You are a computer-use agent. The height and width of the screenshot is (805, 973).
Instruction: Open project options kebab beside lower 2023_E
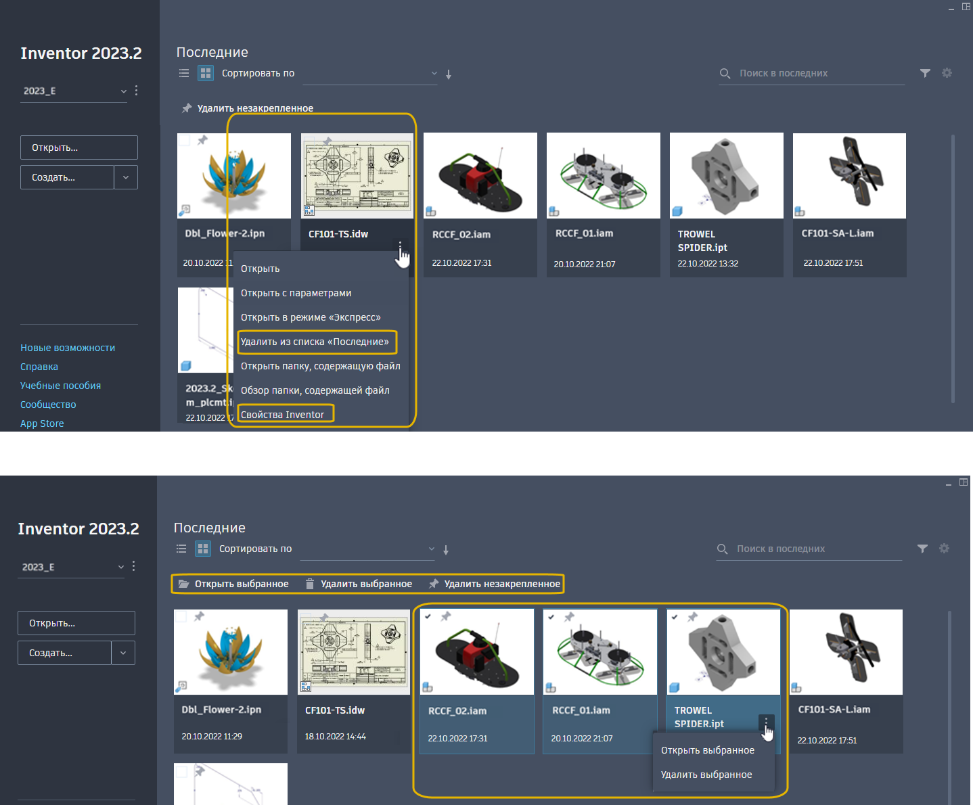[133, 566]
